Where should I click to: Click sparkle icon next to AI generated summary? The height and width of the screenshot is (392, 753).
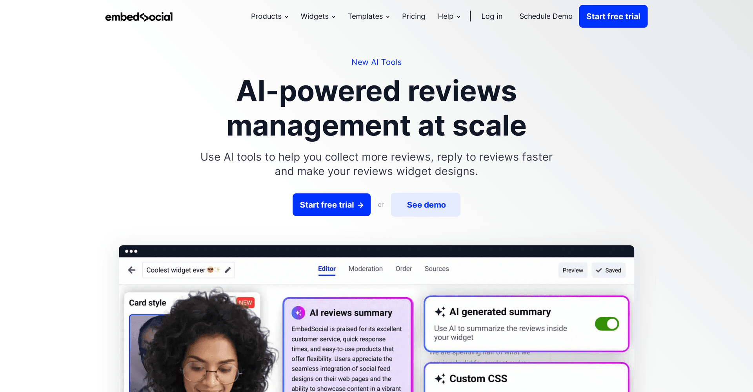coord(440,312)
